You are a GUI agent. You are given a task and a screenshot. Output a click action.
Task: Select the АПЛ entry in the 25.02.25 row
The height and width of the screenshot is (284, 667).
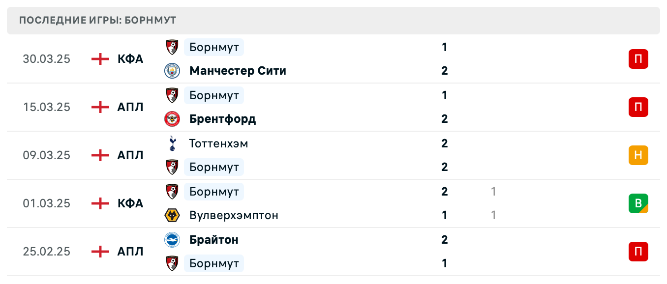point(129,252)
